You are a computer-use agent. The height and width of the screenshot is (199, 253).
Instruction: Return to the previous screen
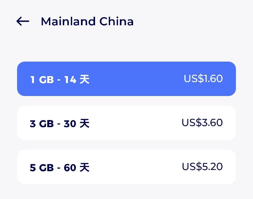(23, 21)
